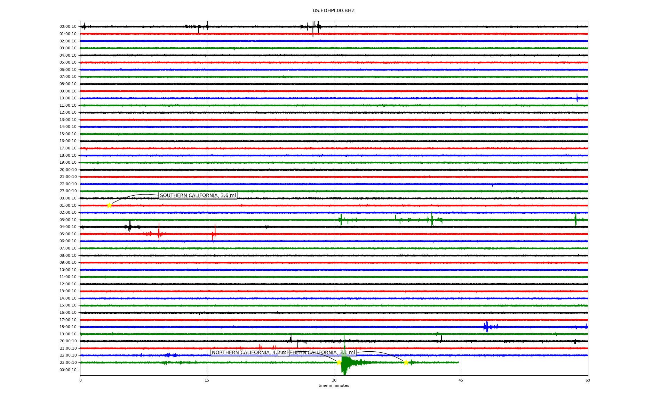Screen dimensions: 668x417
Task: Click the yellow star on the Southern California event
Action: tap(109, 205)
